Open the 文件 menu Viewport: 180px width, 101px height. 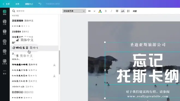coord(17,4)
